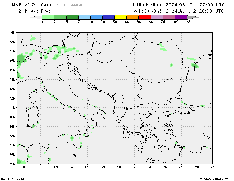Click the dotted arrow at legend's left end

pos(37,17)
